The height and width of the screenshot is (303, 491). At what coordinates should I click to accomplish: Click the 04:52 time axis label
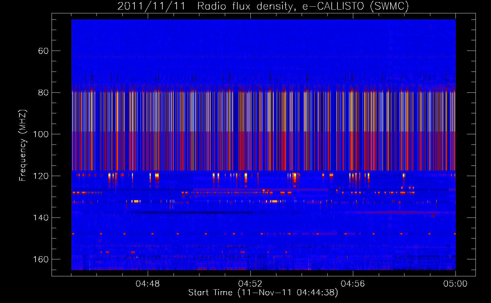click(x=250, y=284)
